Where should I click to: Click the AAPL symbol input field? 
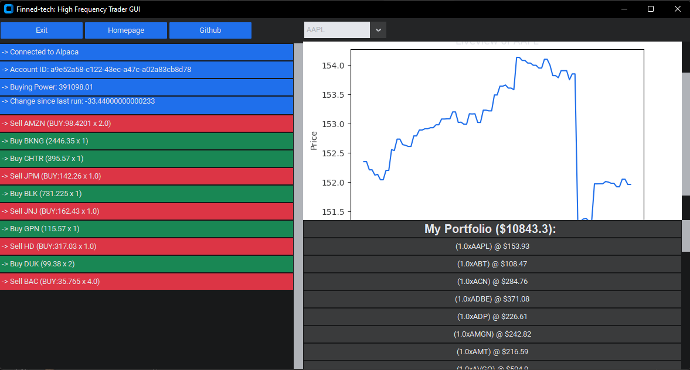tap(337, 30)
